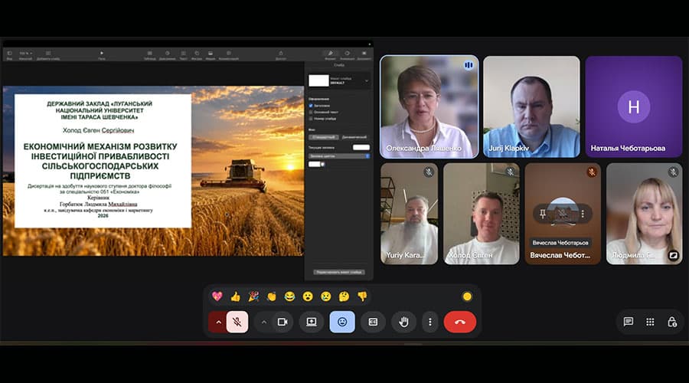Leave the call with red hang-up button

point(460,322)
